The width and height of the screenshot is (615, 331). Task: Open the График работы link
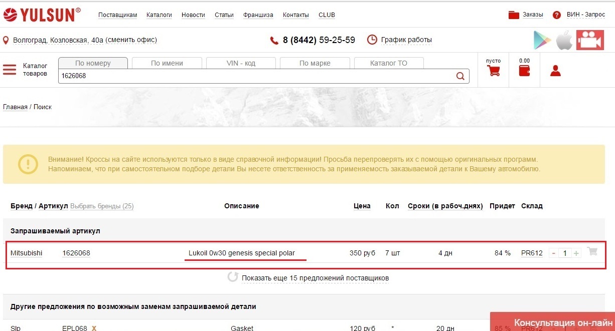[x=406, y=40]
